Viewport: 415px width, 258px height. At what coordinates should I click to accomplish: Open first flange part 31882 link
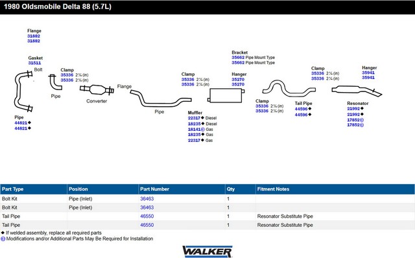click(34, 36)
